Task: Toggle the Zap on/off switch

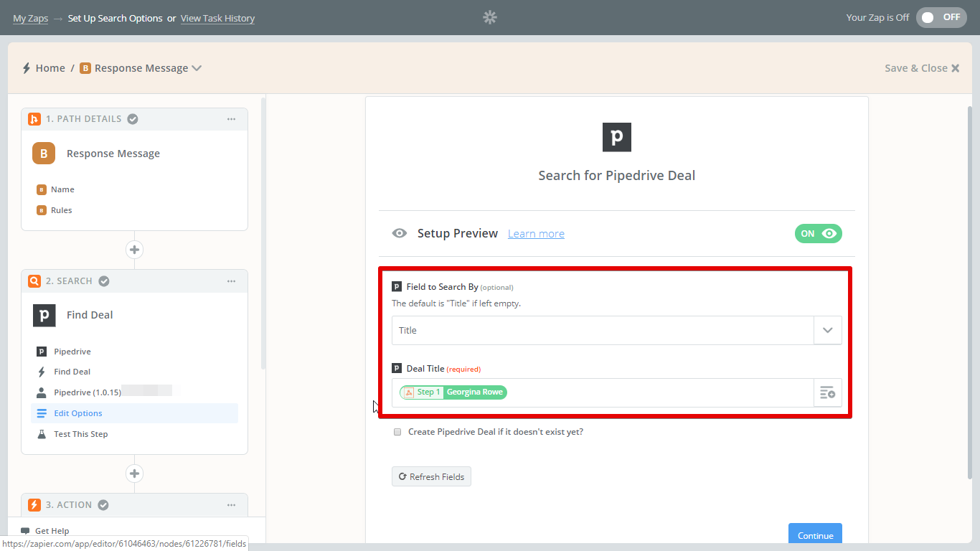Action: point(941,18)
